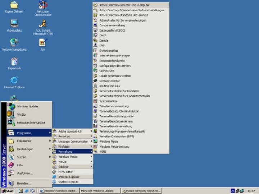This screenshot has width=259, height=194.
Task: Expand Einstellungen submenu arrow
Action: pyautogui.click(x=50, y=149)
